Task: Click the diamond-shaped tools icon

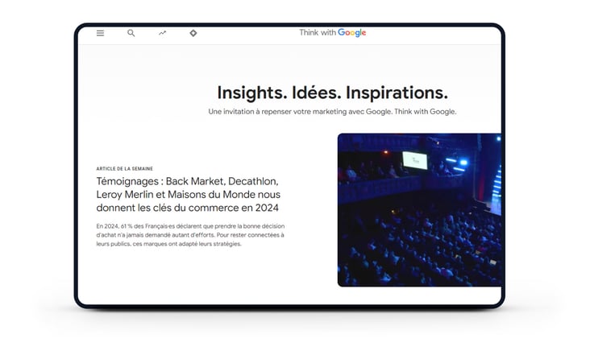Action: 193,33
